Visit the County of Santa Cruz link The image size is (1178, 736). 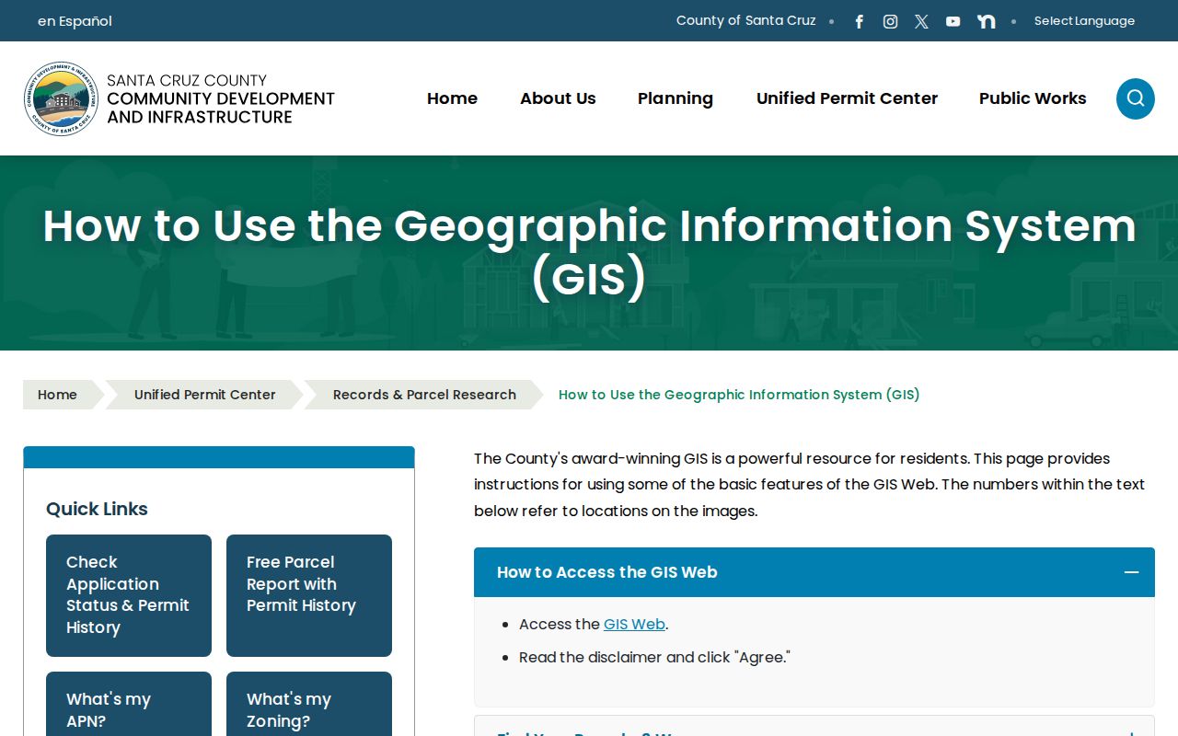pyautogui.click(x=745, y=20)
